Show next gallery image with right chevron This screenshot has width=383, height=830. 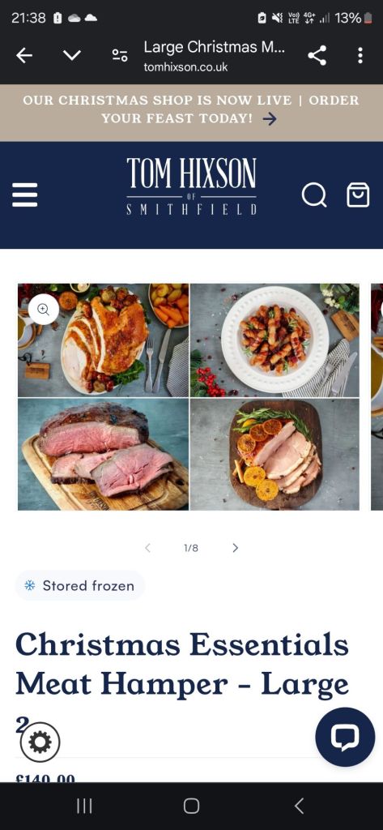(236, 548)
